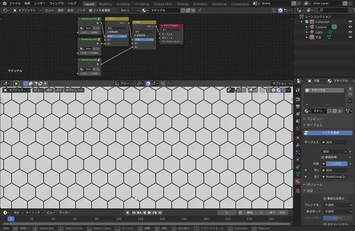Open the World properties tab icon
This screenshot has height=231, width=355.
pyautogui.click(x=298, y=129)
